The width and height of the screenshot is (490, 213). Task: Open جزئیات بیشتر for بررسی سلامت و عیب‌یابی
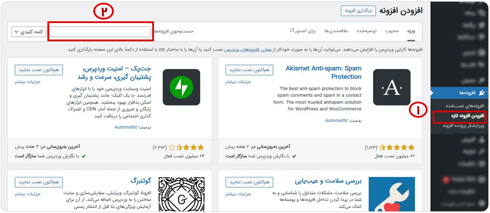pyautogui.click(x=238, y=194)
